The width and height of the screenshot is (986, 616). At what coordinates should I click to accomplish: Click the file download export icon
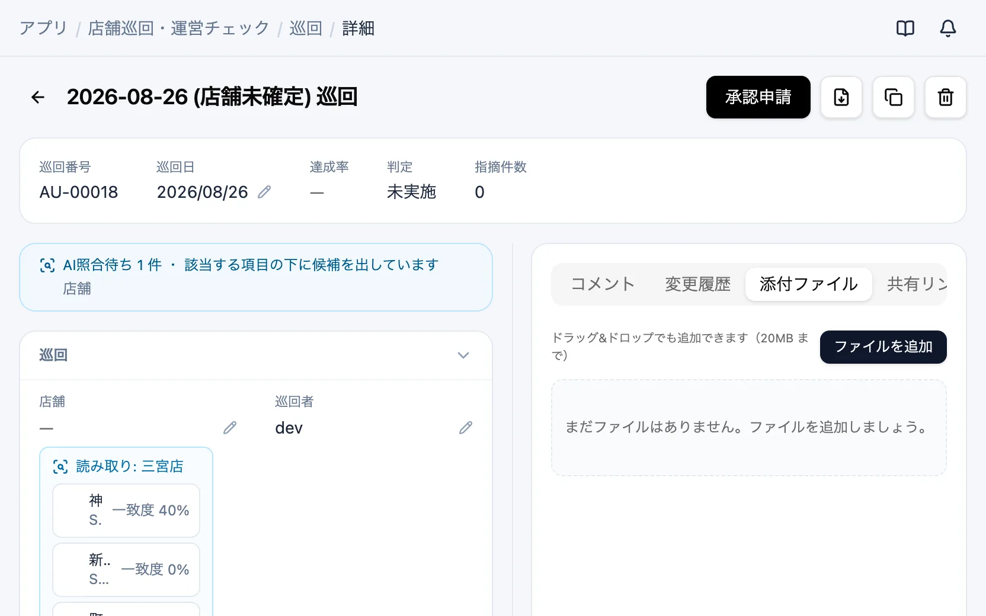coord(841,97)
